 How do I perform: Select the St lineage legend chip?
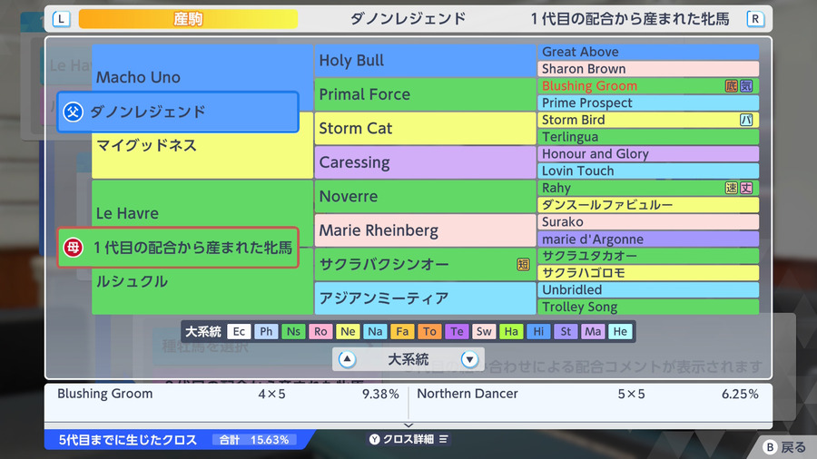pos(566,331)
